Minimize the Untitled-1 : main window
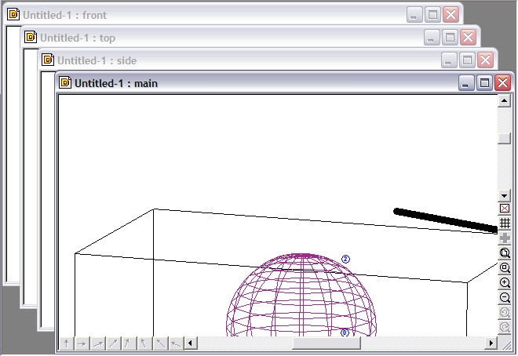The image size is (518, 356). click(466, 82)
